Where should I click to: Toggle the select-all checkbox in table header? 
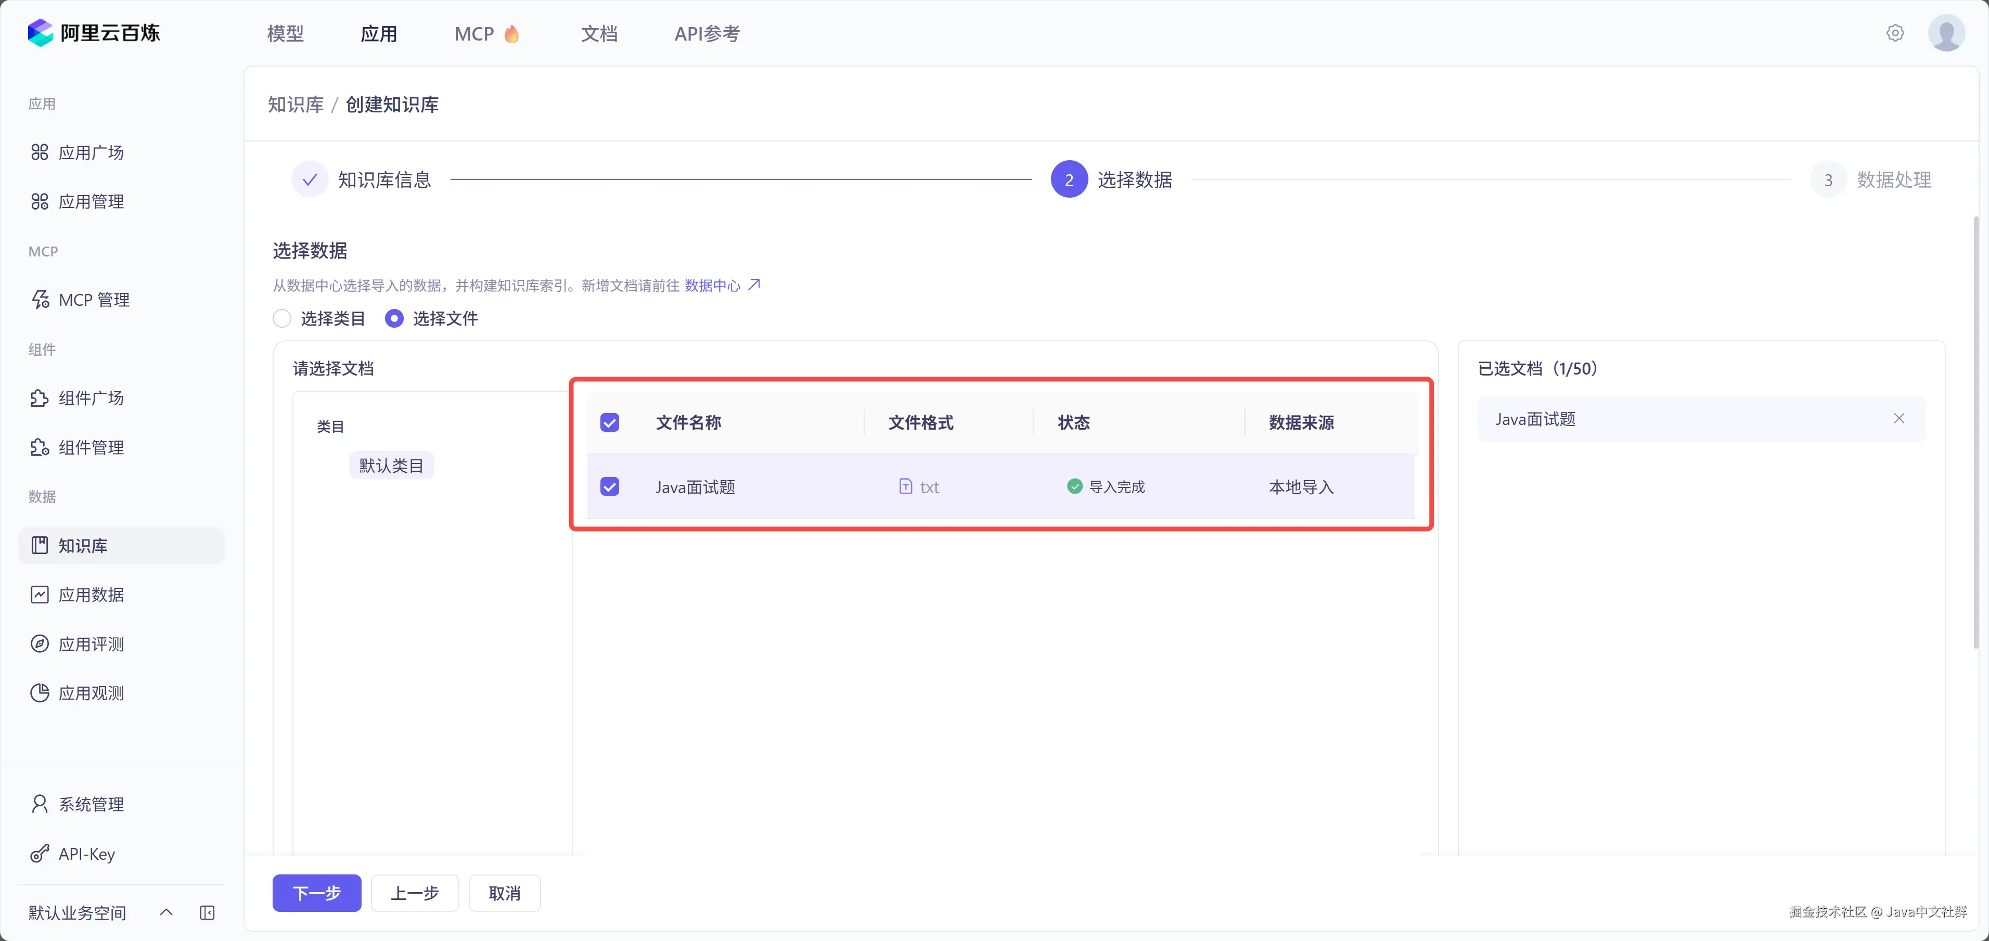609,422
